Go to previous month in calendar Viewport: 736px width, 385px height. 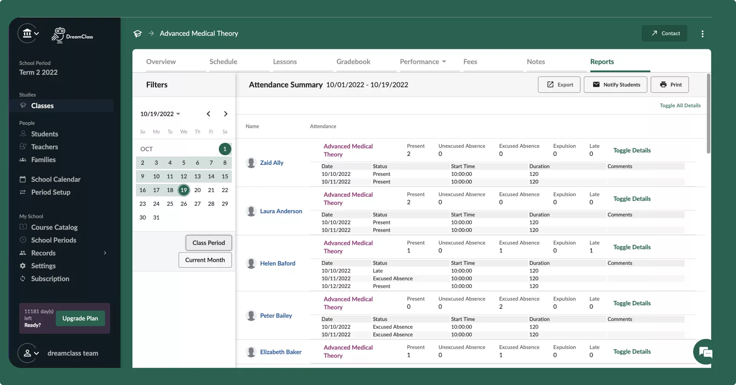tap(208, 114)
